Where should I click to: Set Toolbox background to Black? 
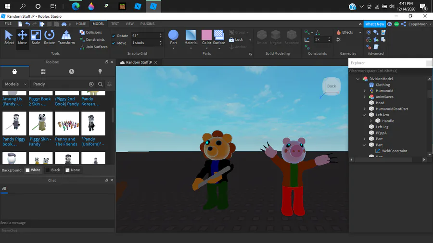pyautogui.click(x=53, y=170)
